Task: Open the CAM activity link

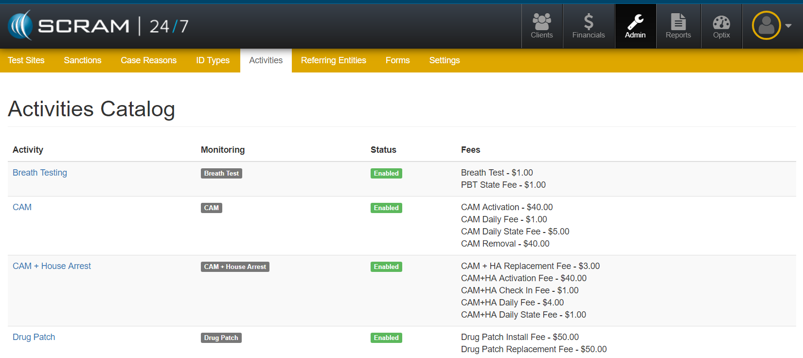Action: tap(22, 207)
